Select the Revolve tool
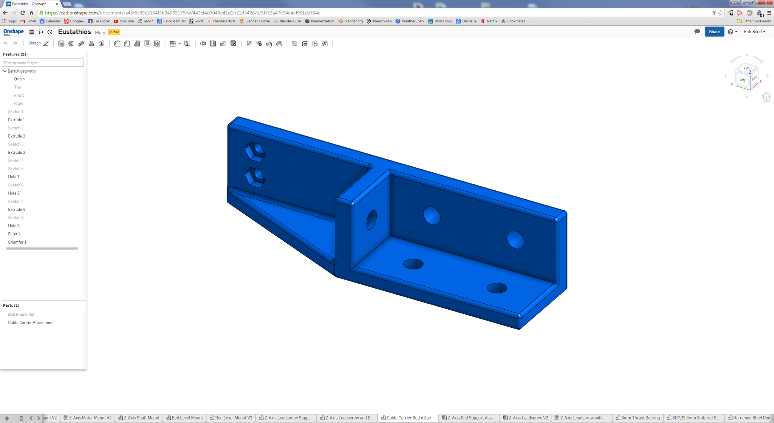The image size is (774, 423). tap(71, 43)
